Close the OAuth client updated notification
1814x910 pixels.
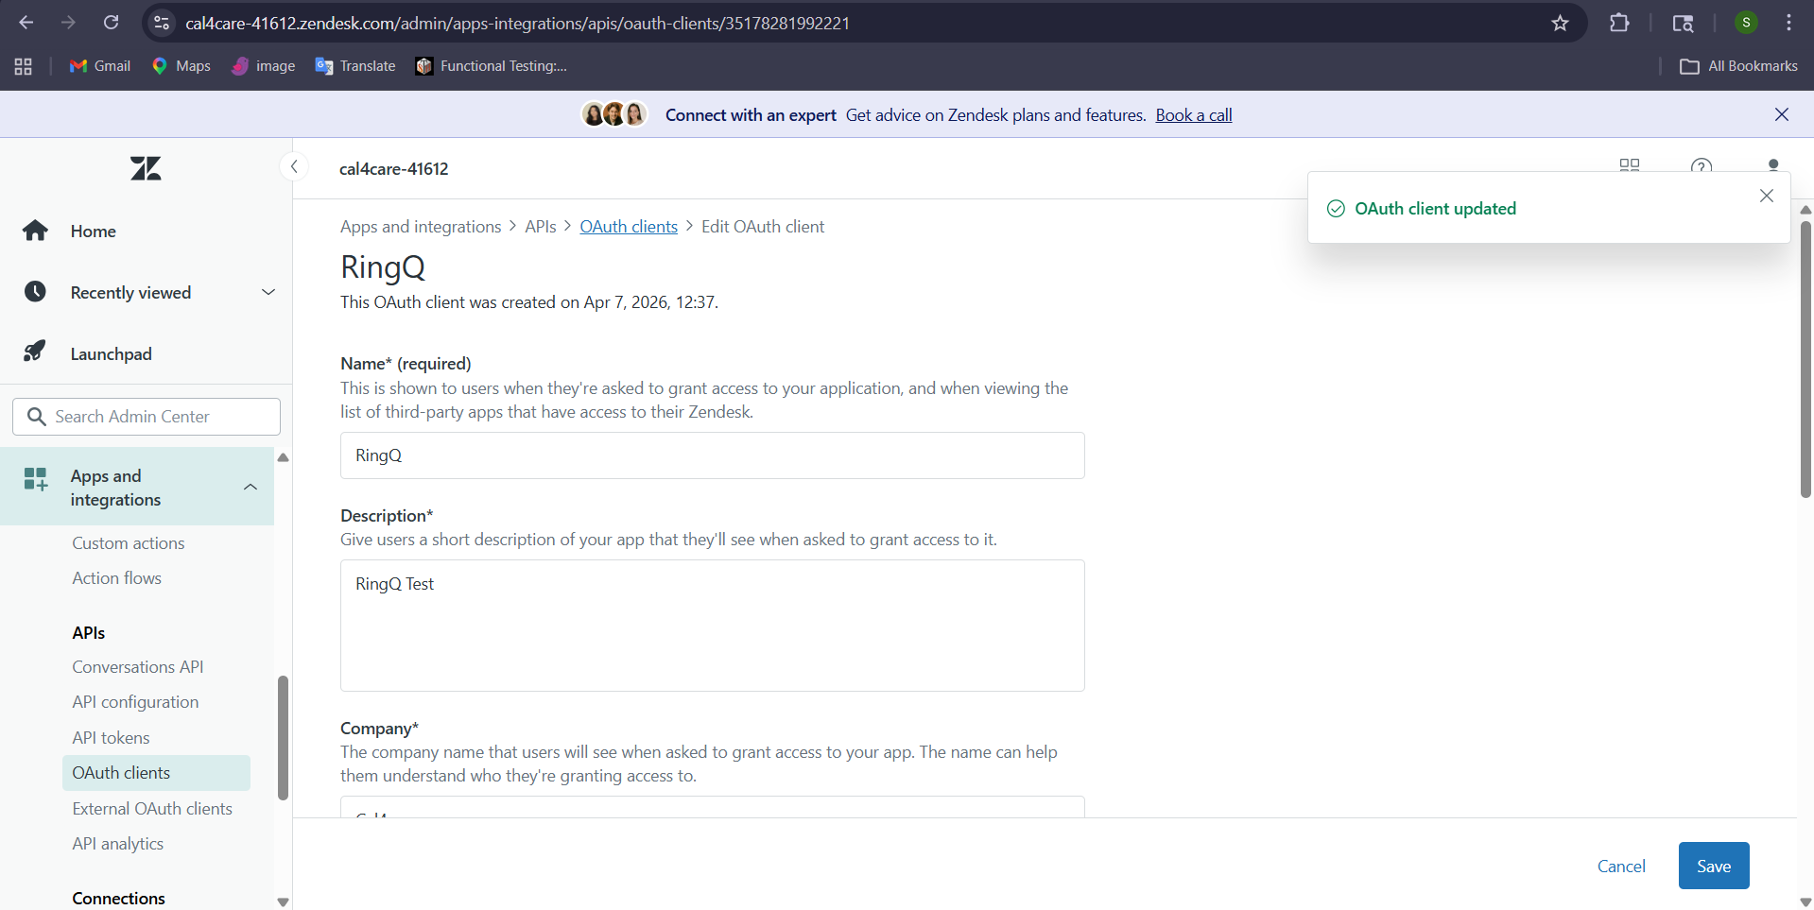pos(1767,196)
